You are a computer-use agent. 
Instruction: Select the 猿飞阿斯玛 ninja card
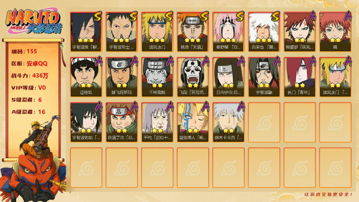click(x=121, y=77)
